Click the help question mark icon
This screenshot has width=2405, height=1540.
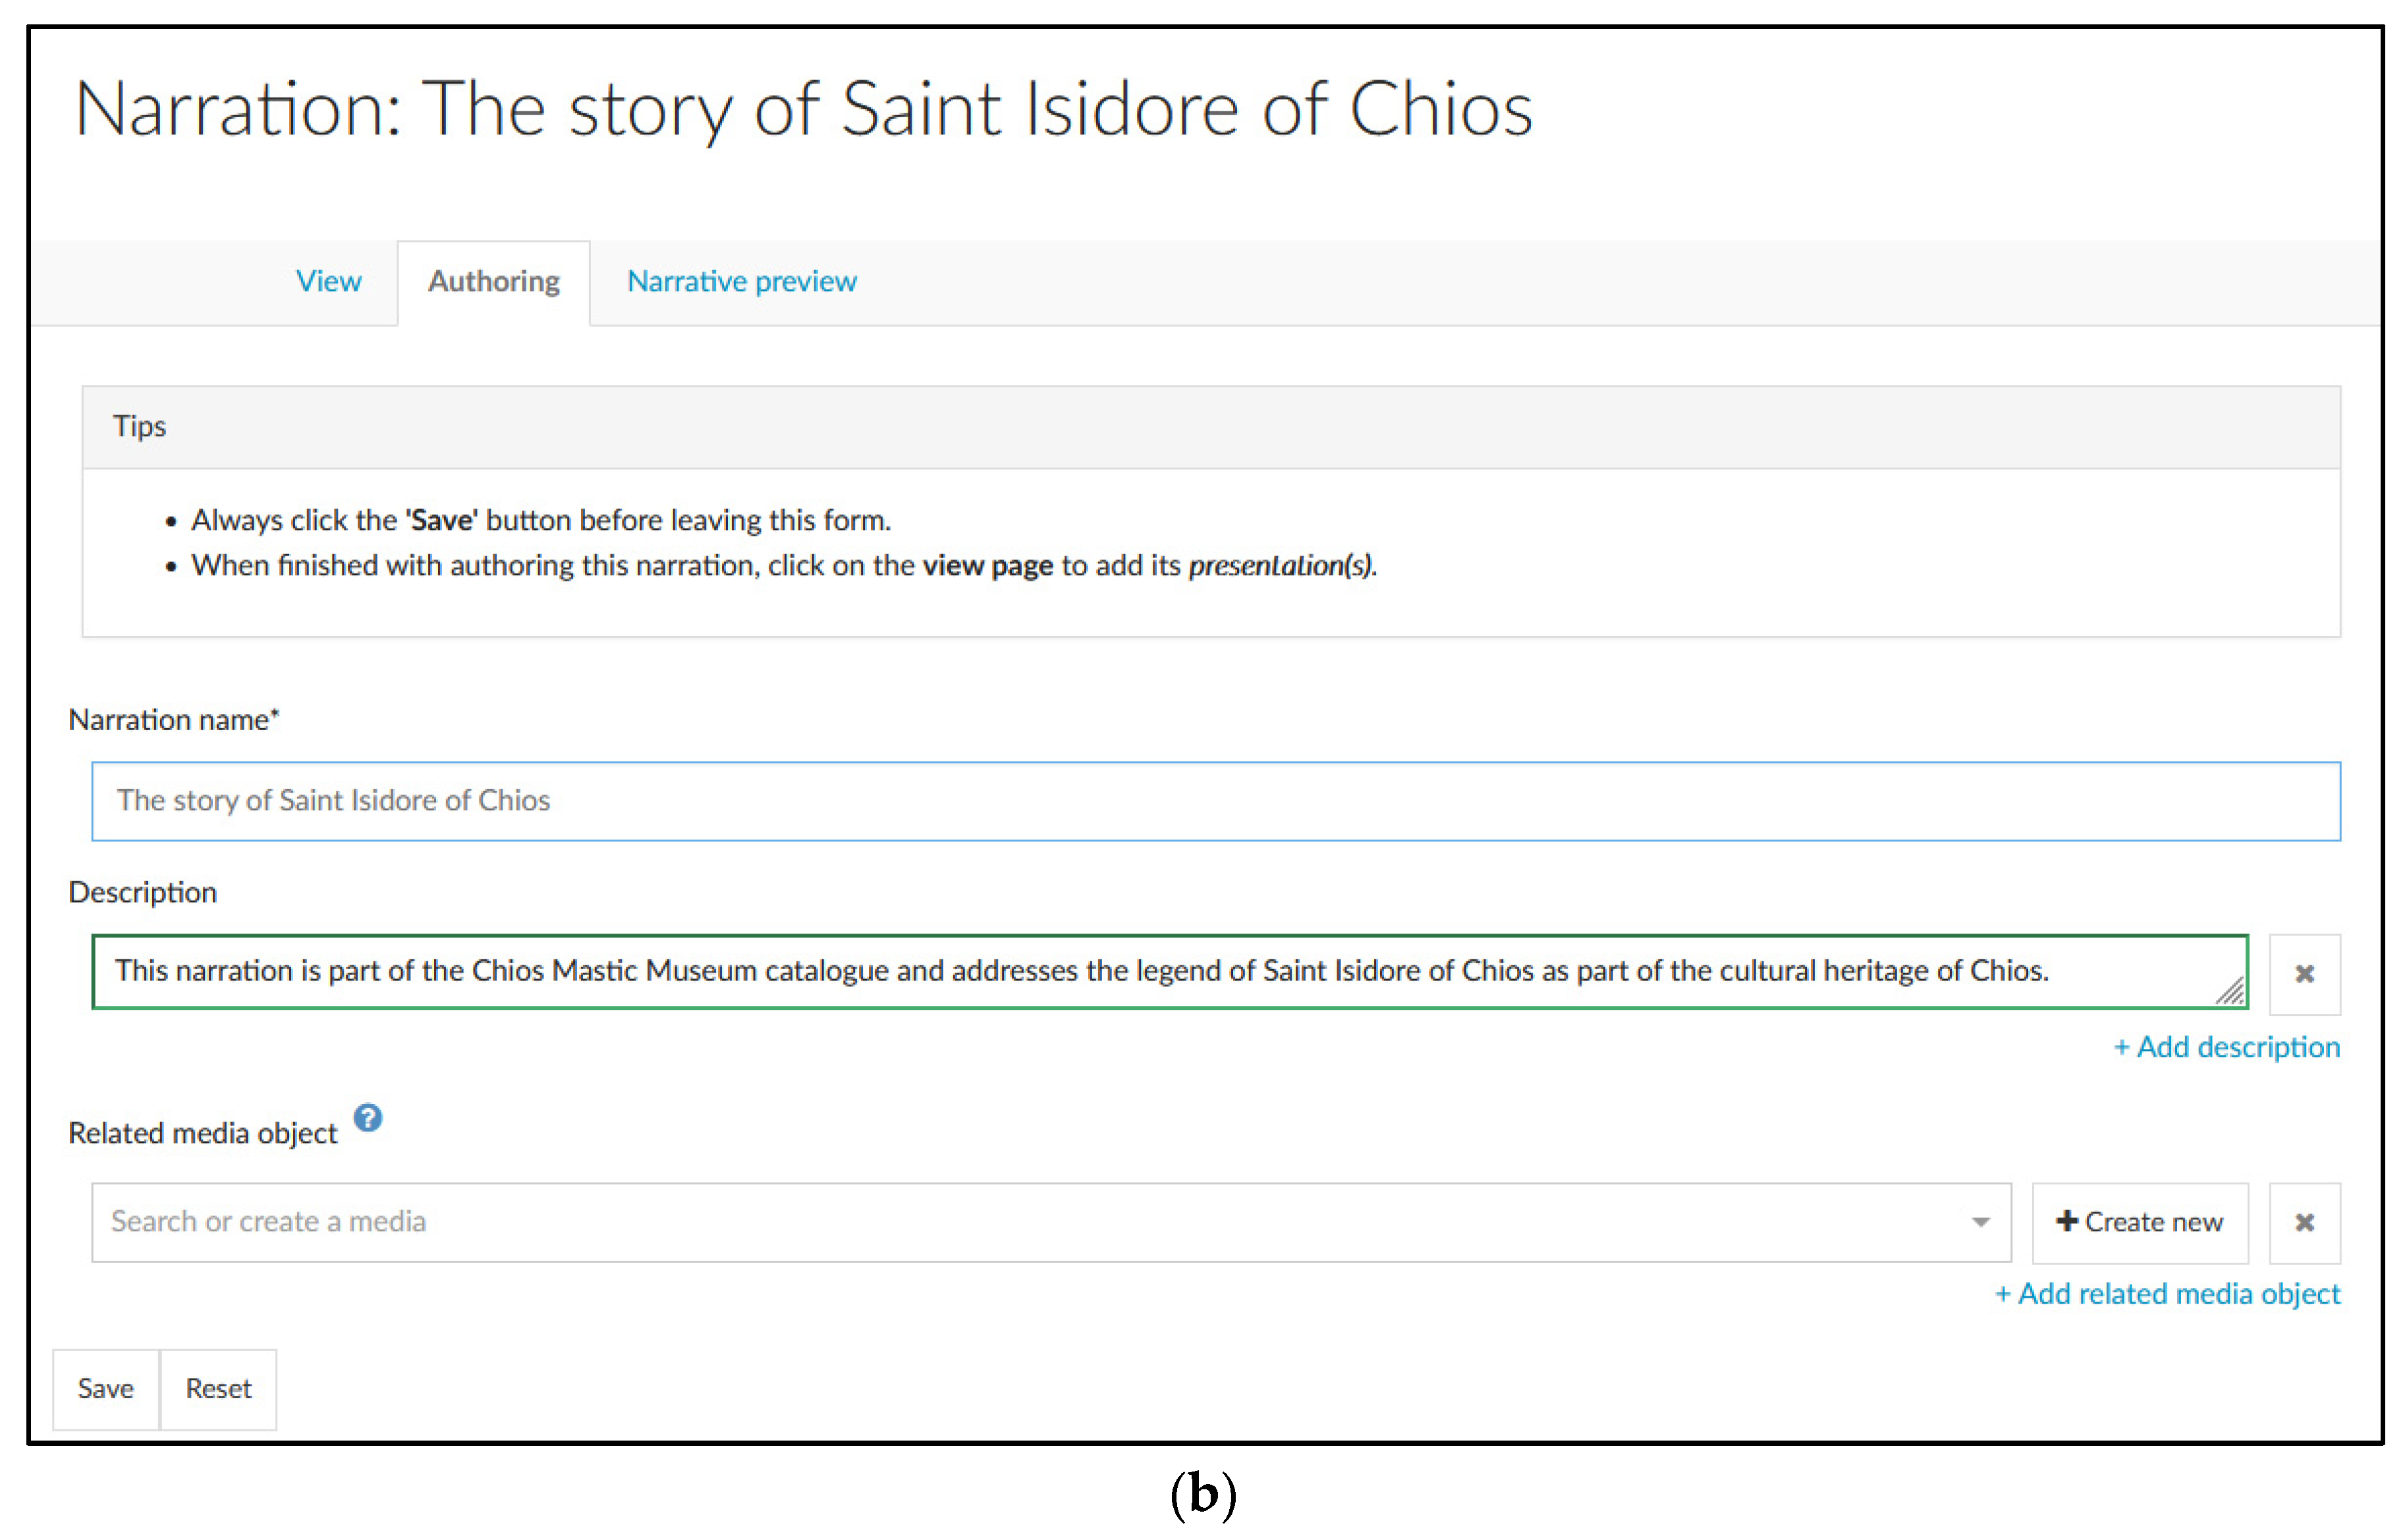(x=367, y=1117)
